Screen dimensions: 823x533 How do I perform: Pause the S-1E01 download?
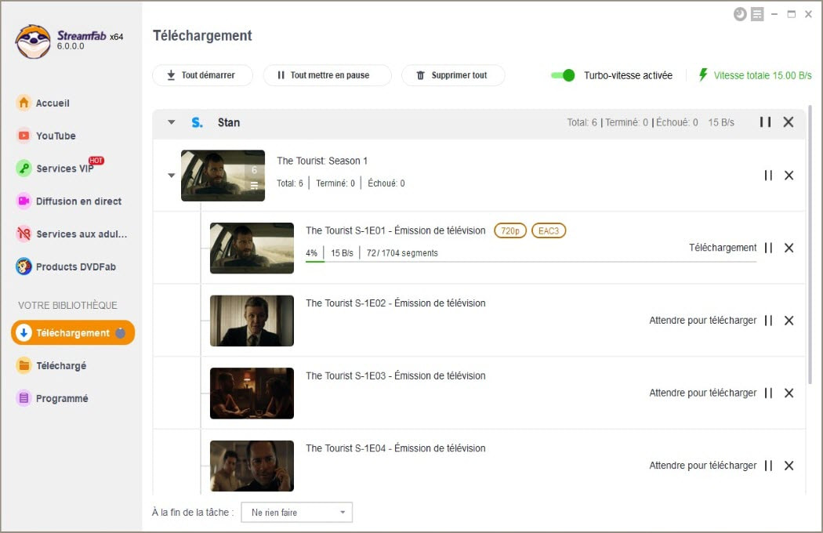pyautogui.click(x=768, y=248)
